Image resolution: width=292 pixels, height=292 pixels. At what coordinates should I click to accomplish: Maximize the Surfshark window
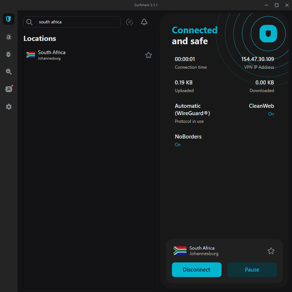pyautogui.click(x=277, y=5)
